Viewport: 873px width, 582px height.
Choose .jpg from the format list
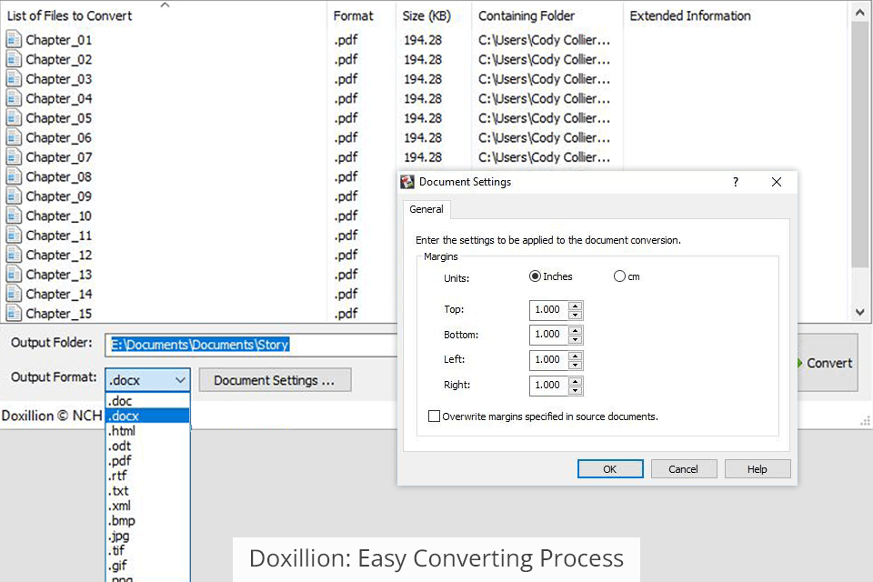click(148, 536)
